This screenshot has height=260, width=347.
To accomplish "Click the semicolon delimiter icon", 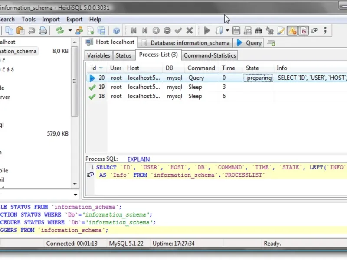I will tap(325, 30).
